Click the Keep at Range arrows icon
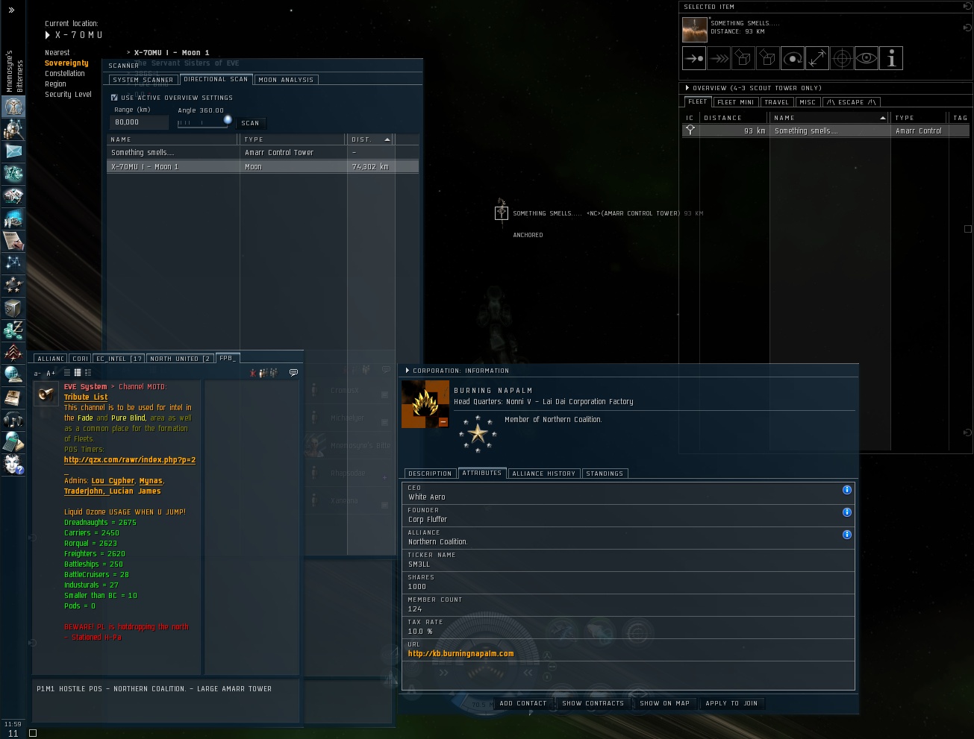The height and width of the screenshot is (739, 974). pos(817,58)
